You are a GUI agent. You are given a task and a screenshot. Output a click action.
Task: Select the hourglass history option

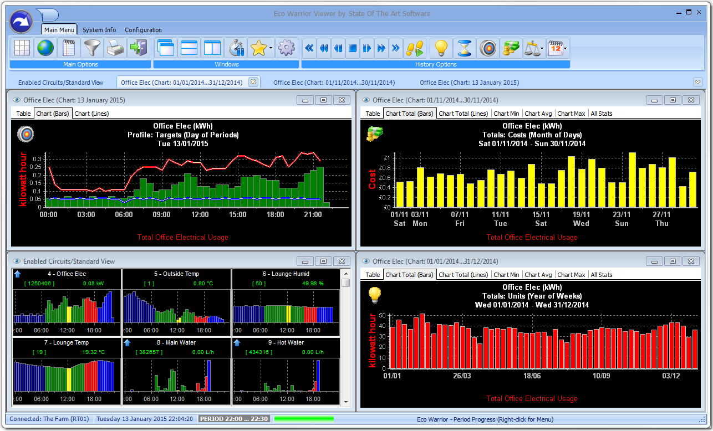(464, 48)
